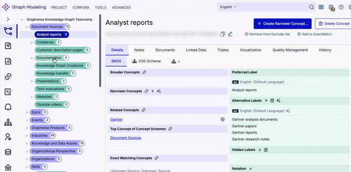
Task: Click Create Narrower Concept button
Action: [282, 23]
